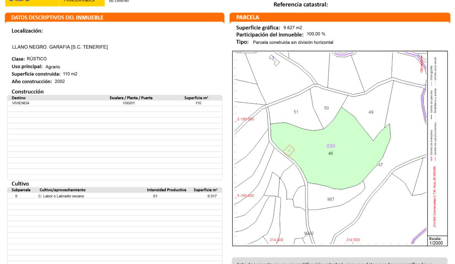This screenshot has width=455, height=264.
Task: Select the 1/00/01 cell
Action: [129, 103]
